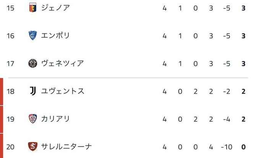
Task: Click the Genoa club crest
Action: click(33, 8)
